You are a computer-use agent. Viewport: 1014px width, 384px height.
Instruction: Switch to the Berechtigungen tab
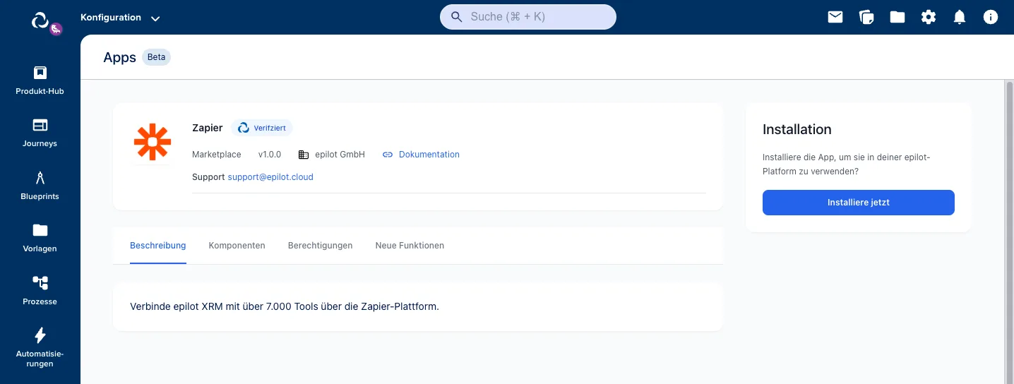pyautogui.click(x=321, y=246)
